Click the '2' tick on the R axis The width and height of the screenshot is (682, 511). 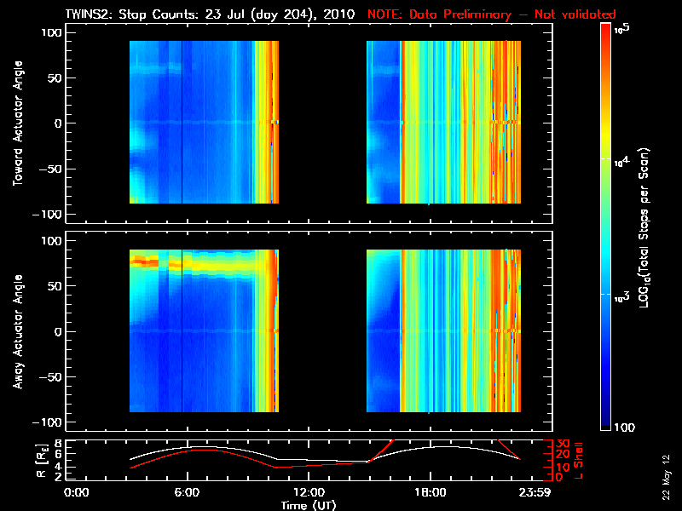point(58,477)
